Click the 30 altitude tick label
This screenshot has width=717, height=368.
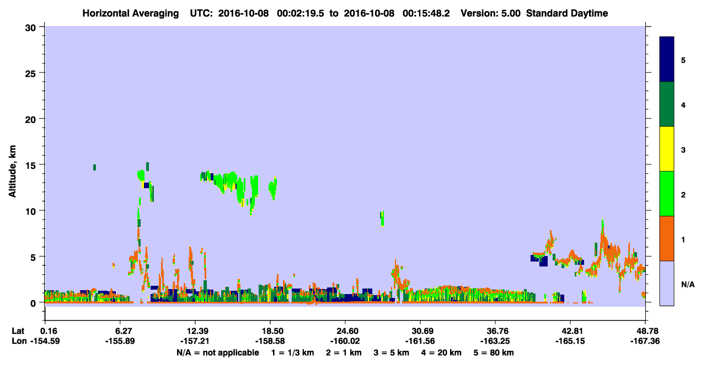32,27
